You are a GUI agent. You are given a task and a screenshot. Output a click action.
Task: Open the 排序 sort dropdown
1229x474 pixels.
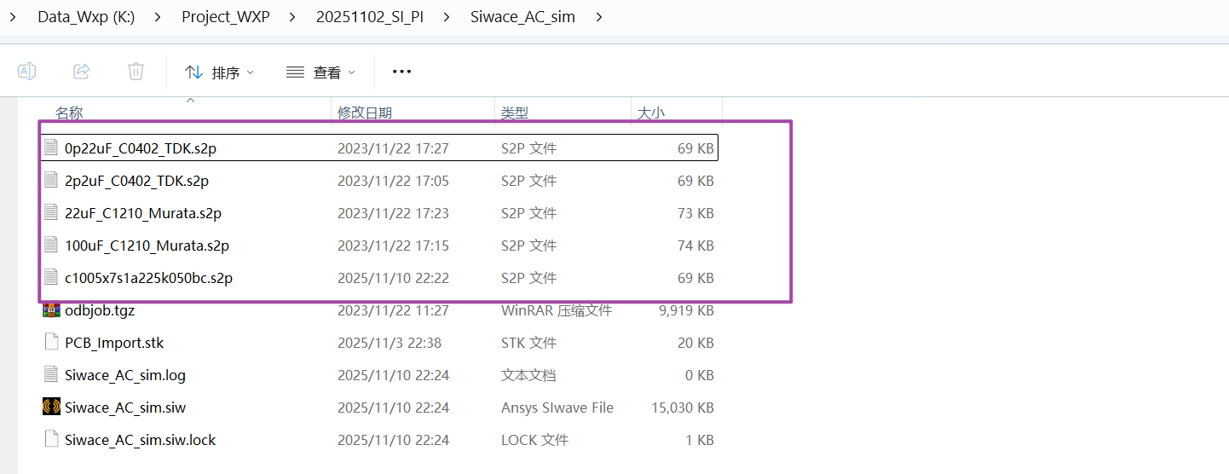click(220, 72)
